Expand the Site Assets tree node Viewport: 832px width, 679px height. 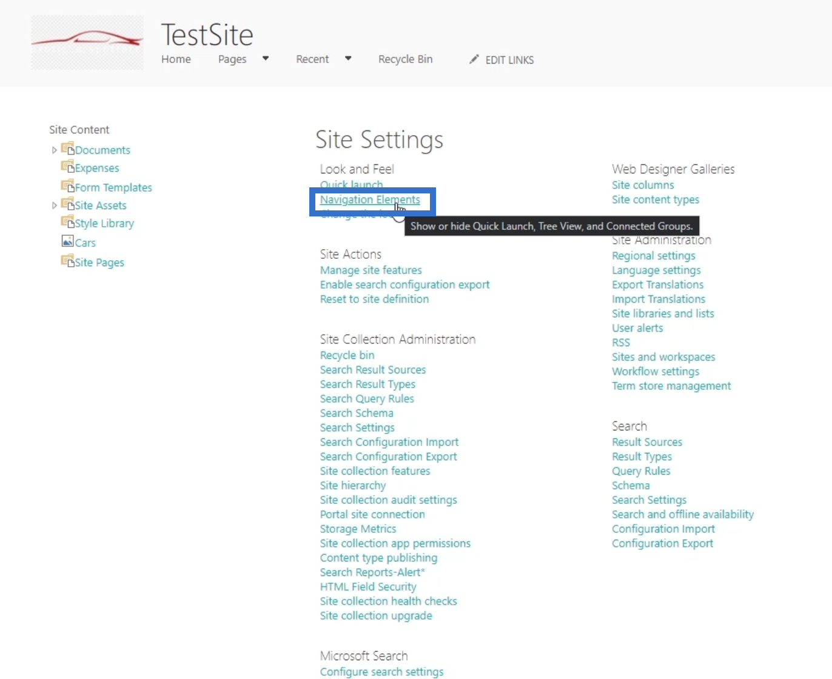tap(54, 206)
